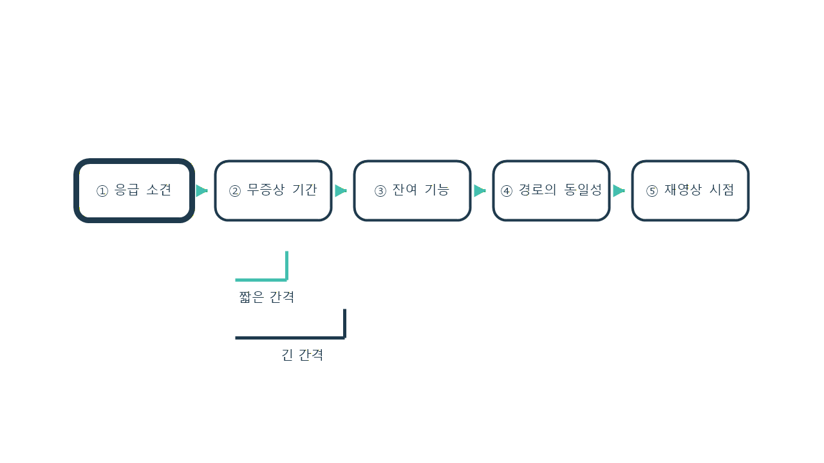This screenshot has width=824, height=463.
Task: Click the arrow pointing to 재영상 시점 box
Action: [619, 191]
